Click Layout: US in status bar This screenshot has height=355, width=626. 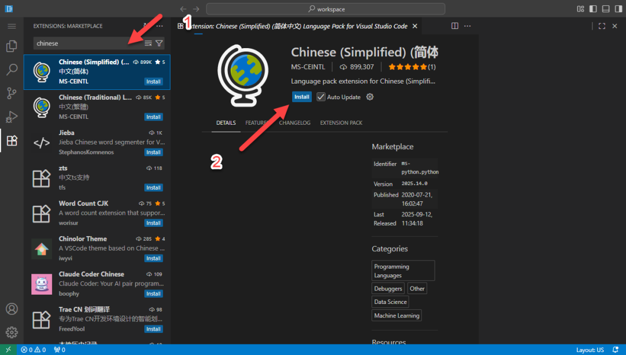tap(589, 350)
